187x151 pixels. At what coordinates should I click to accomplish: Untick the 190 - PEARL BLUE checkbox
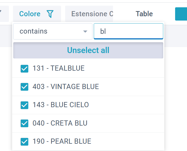pos(25,142)
